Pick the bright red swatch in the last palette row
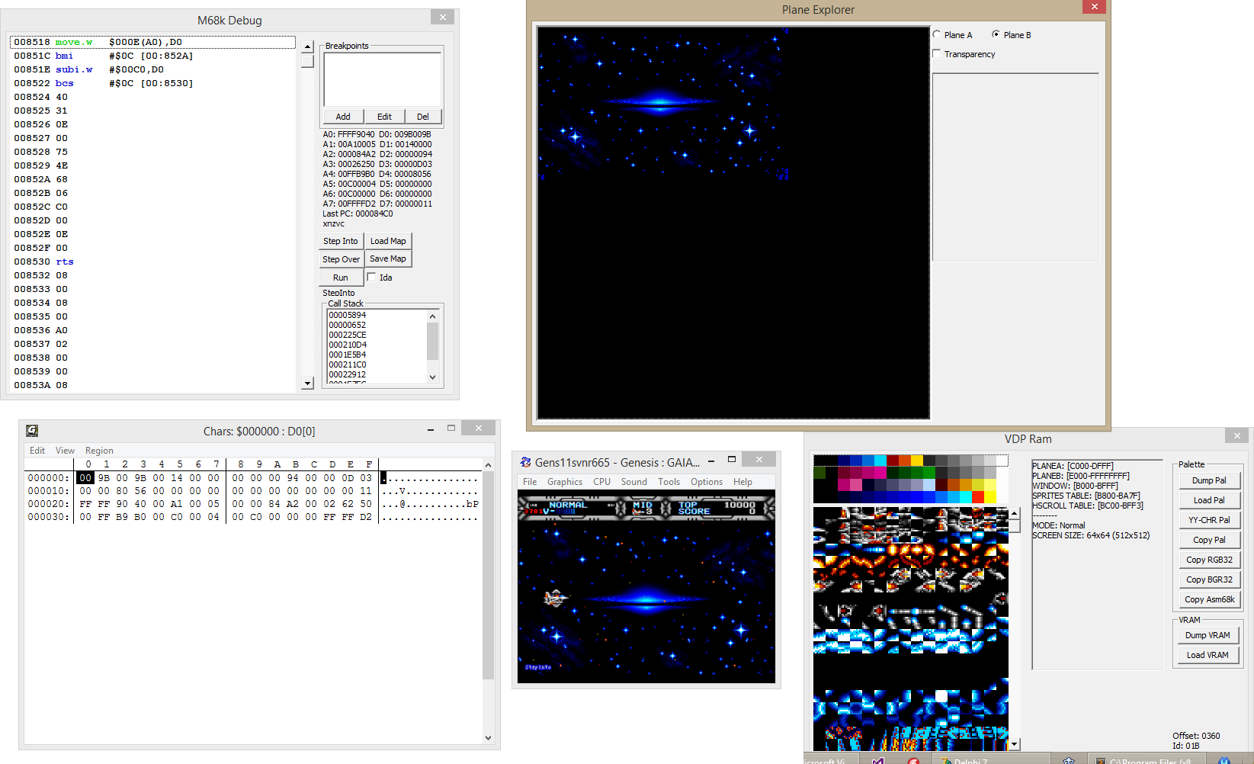Viewport: 1254px width, 764px height. point(978,496)
